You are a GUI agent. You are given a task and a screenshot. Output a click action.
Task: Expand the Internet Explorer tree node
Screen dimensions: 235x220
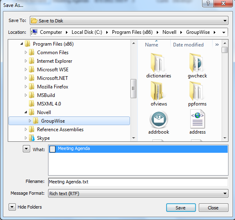click(26, 61)
